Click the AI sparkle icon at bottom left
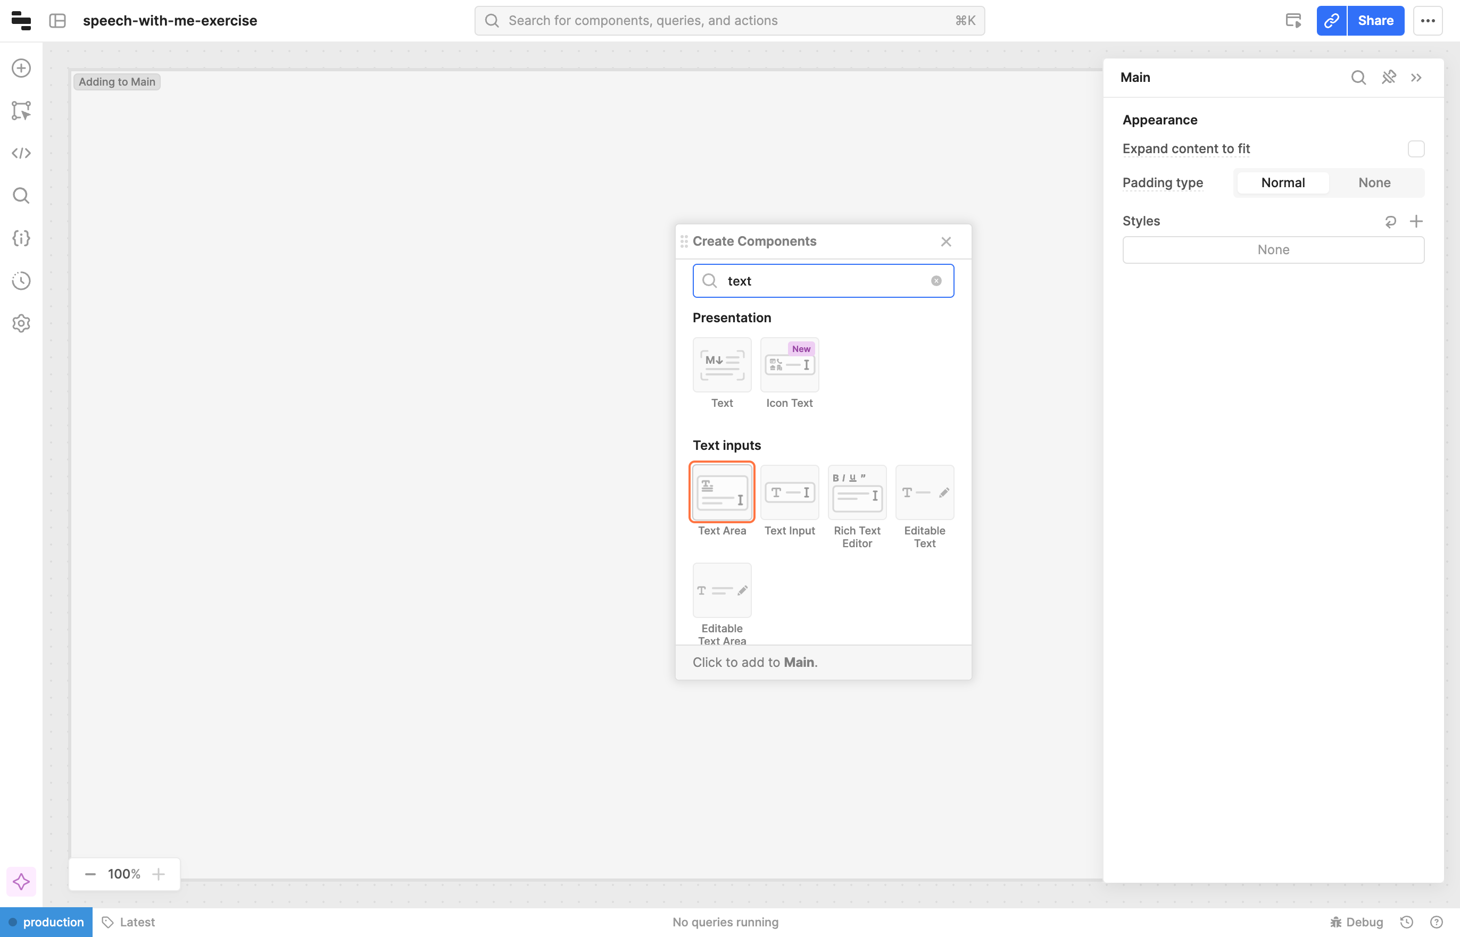Viewport: 1460px width, 937px height. pos(21,881)
